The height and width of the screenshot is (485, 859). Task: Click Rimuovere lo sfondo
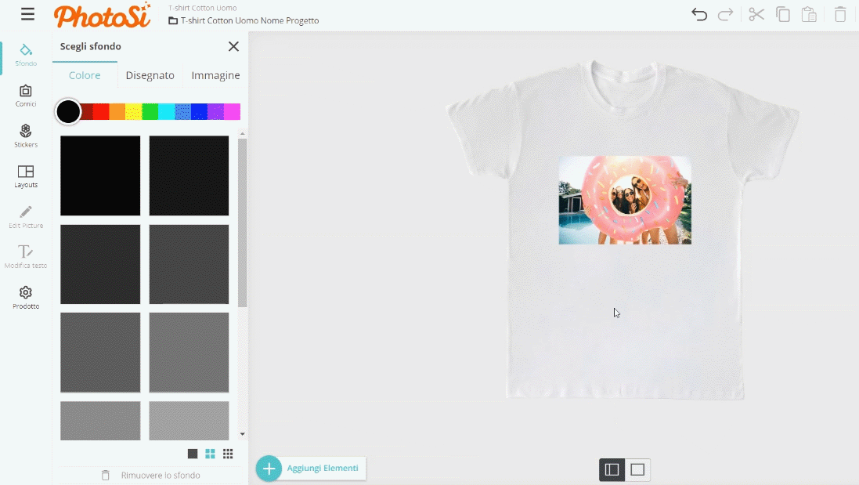pyautogui.click(x=160, y=476)
